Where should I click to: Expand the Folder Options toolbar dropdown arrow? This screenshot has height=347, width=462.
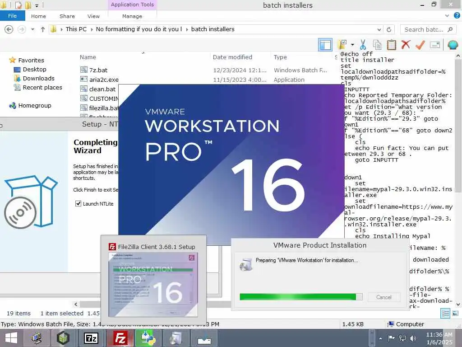(352, 45)
